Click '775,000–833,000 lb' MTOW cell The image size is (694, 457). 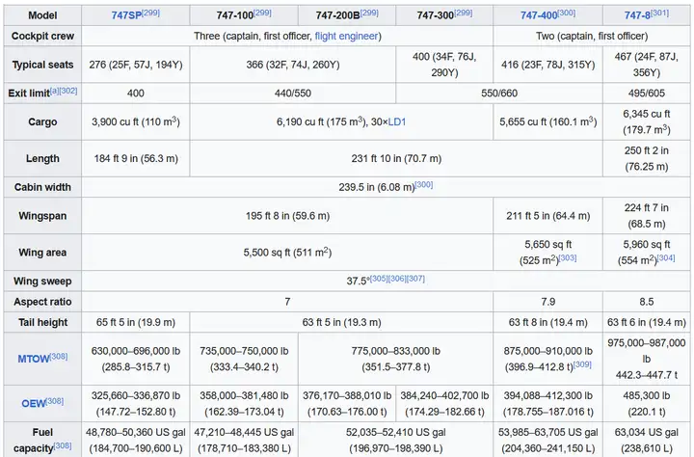[x=396, y=359]
